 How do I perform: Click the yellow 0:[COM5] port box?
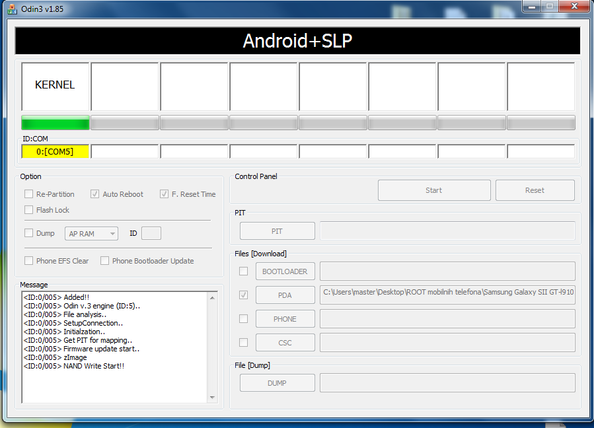pos(56,151)
